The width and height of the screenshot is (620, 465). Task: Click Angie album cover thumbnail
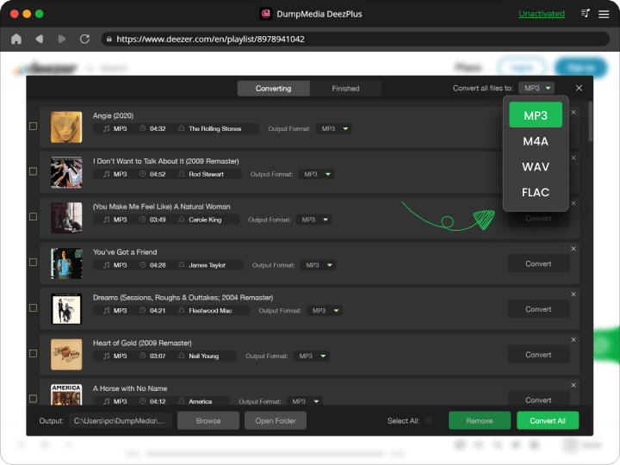click(x=66, y=127)
